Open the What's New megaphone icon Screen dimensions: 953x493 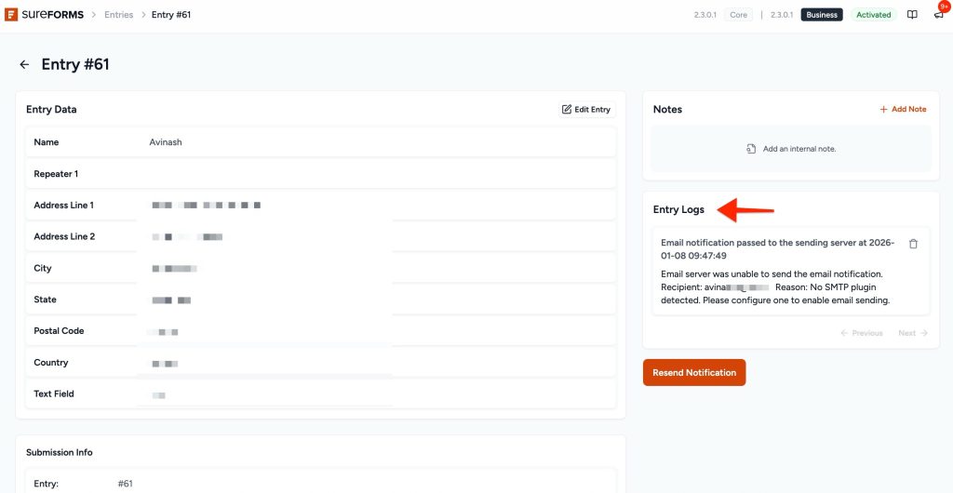pos(938,15)
